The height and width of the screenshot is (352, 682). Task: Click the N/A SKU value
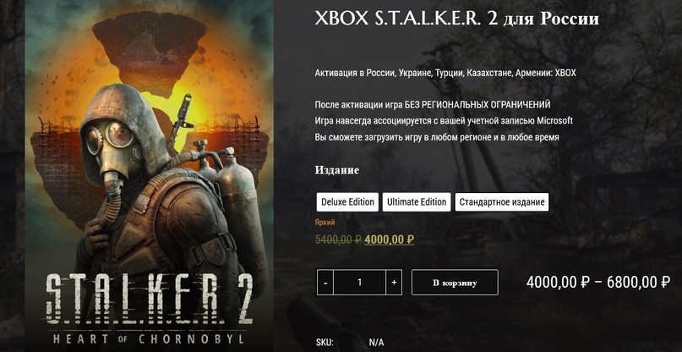click(377, 343)
